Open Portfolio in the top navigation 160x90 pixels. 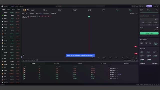point(21,6)
